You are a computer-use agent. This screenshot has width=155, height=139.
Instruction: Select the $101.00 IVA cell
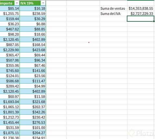(x=33, y=128)
